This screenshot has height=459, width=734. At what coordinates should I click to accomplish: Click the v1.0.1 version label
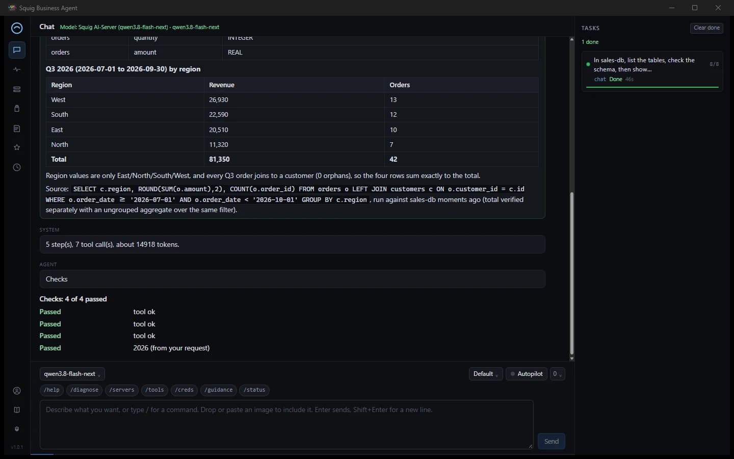click(x=17, y=447)
